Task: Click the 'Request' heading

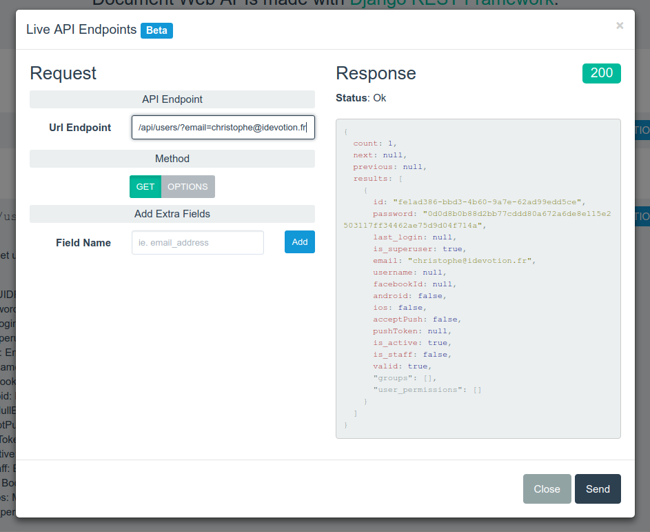Action: [63, 73]
